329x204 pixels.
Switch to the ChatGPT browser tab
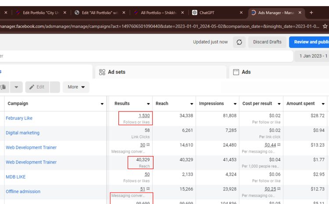click(x=214, y=13)
